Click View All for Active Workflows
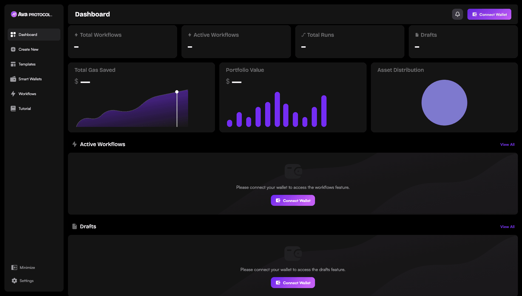This screenshot has width=522, height=296. pos(507,144)
